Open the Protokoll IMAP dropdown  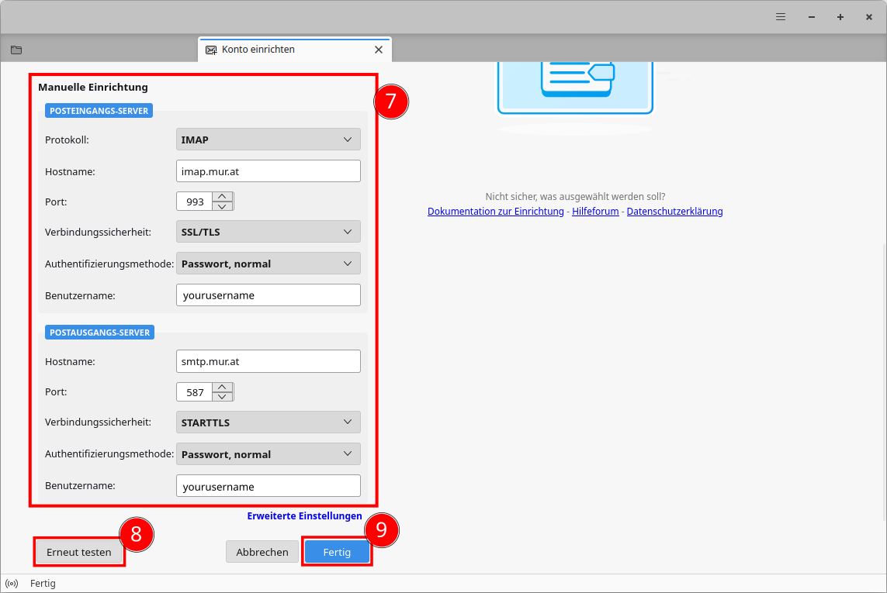pos(269,140)
